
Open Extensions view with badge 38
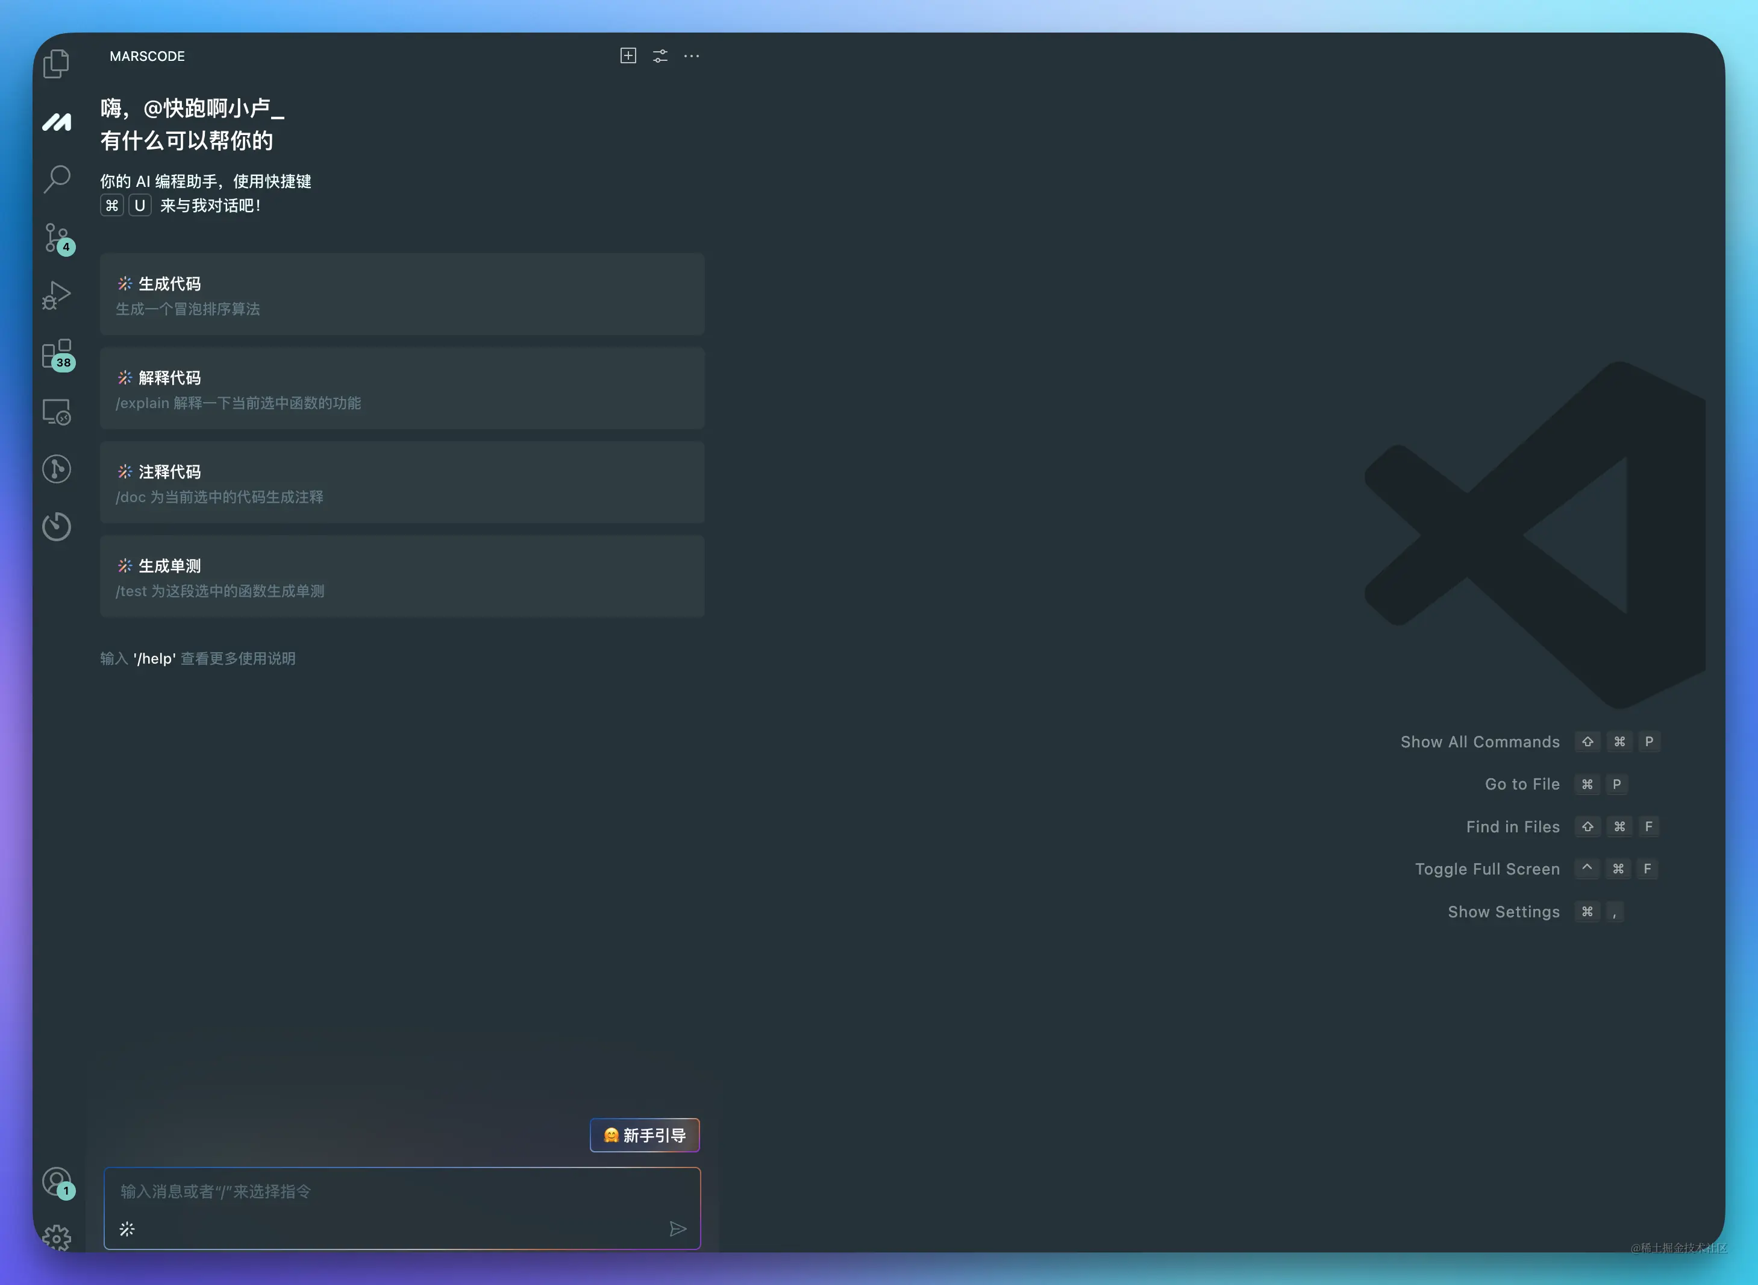point(56,354)
